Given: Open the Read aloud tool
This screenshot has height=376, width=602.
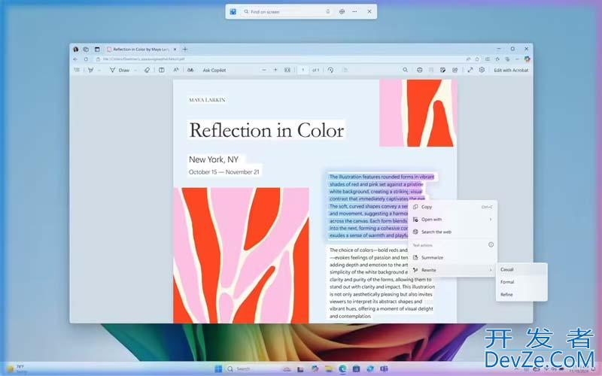Looking at the screenshot, I should pos(176,70).
